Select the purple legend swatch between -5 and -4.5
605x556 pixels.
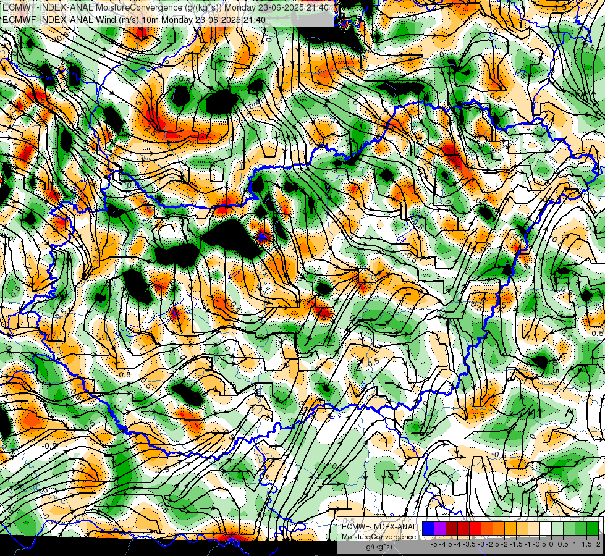pos(440,528)
